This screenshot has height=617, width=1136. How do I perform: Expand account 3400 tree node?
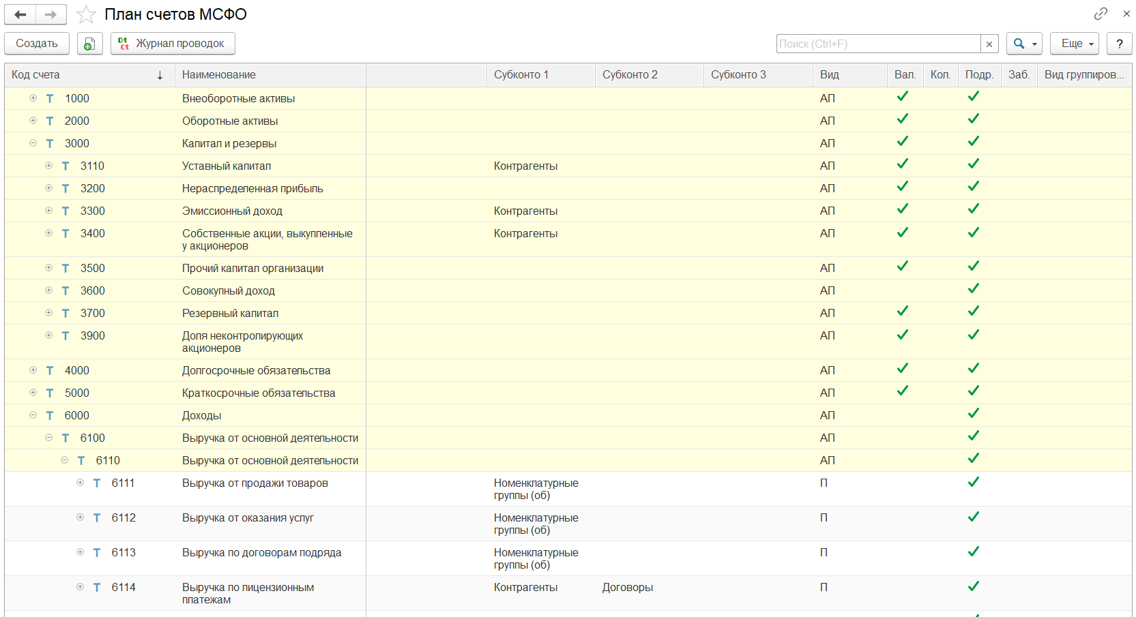pos(48,233)
